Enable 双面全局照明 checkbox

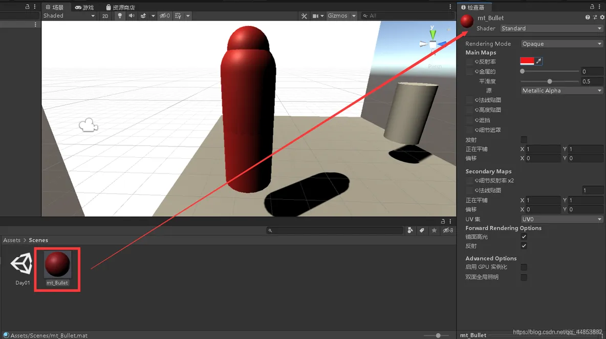point(524,277)
